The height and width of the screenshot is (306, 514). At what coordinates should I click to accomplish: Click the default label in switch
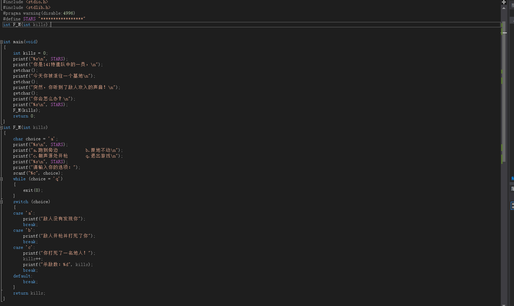click(22, 276)
